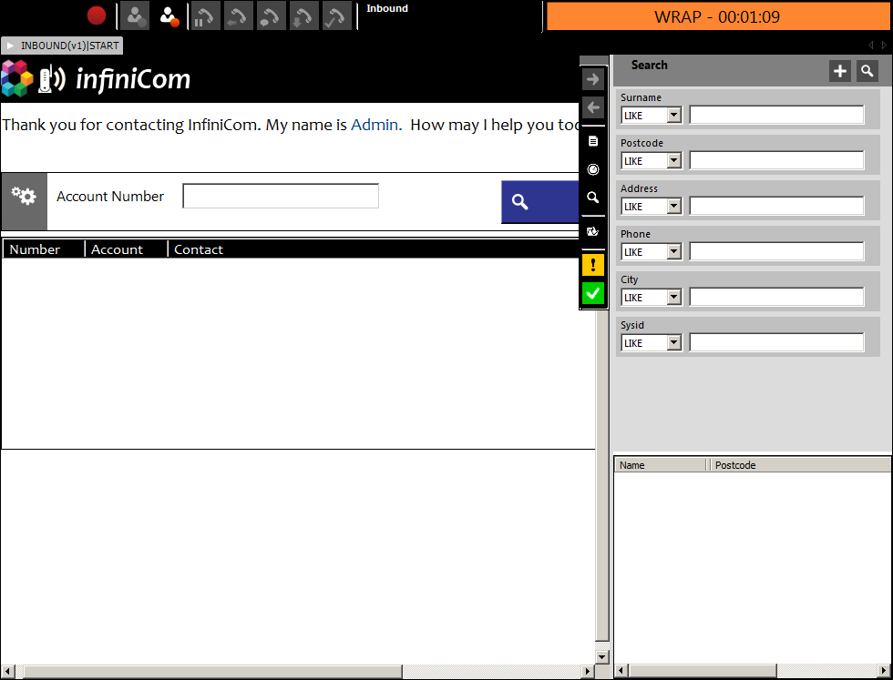Viewport: 893px width, 680px height.
Task: Click the Admin name link
Action: click(x=375, y=125)
